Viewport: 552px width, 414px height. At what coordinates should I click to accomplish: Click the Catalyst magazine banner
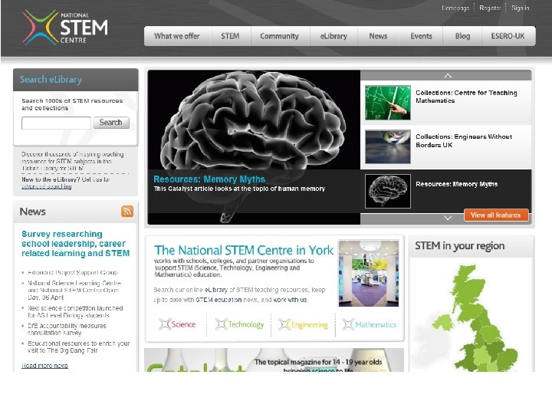click(274, 360)
